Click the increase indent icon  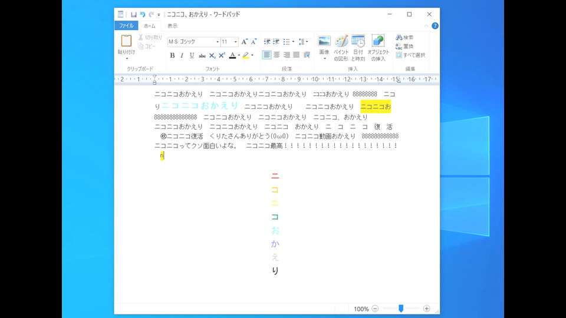click(276, 42)
